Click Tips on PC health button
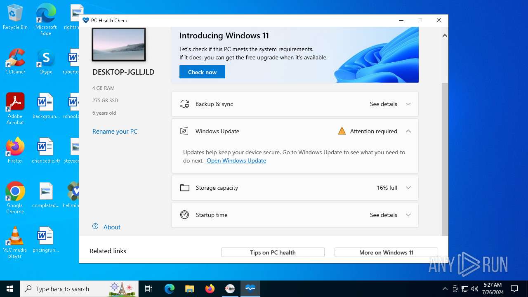 point(273,252)
